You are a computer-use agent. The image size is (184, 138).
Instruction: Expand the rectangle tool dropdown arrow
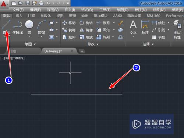[57, 23]
